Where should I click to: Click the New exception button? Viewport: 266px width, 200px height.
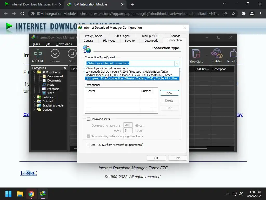point(169,93)
